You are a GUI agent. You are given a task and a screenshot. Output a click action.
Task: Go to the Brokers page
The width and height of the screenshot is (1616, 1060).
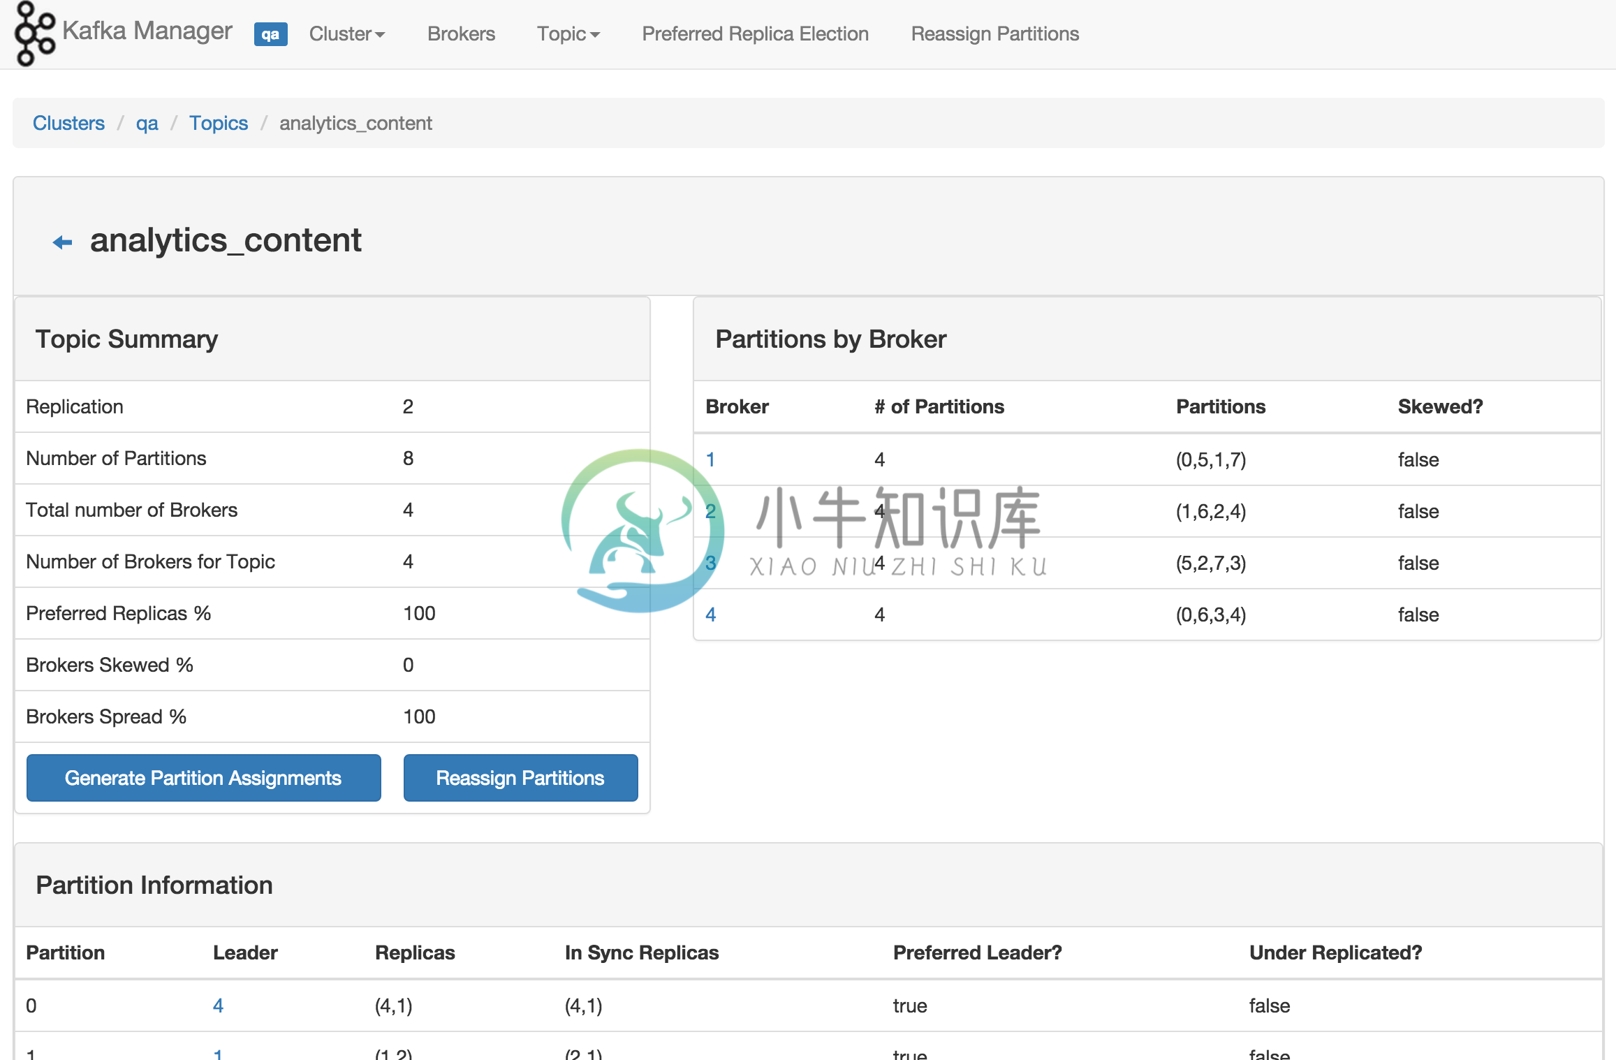coord(461,34)
